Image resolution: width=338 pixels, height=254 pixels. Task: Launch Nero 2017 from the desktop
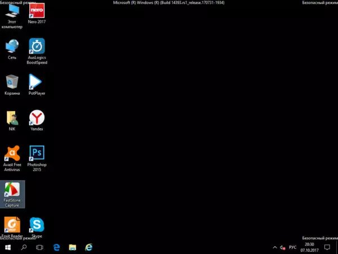coord(37,14)
